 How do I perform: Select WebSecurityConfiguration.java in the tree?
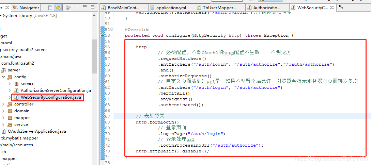[x=51, y=97]
